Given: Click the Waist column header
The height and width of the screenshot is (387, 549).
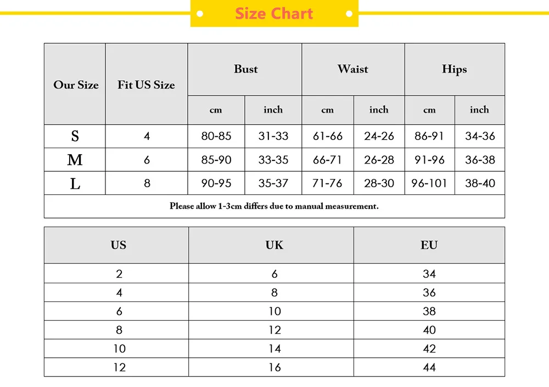Looking at the screenshot, I should [353, 69].
